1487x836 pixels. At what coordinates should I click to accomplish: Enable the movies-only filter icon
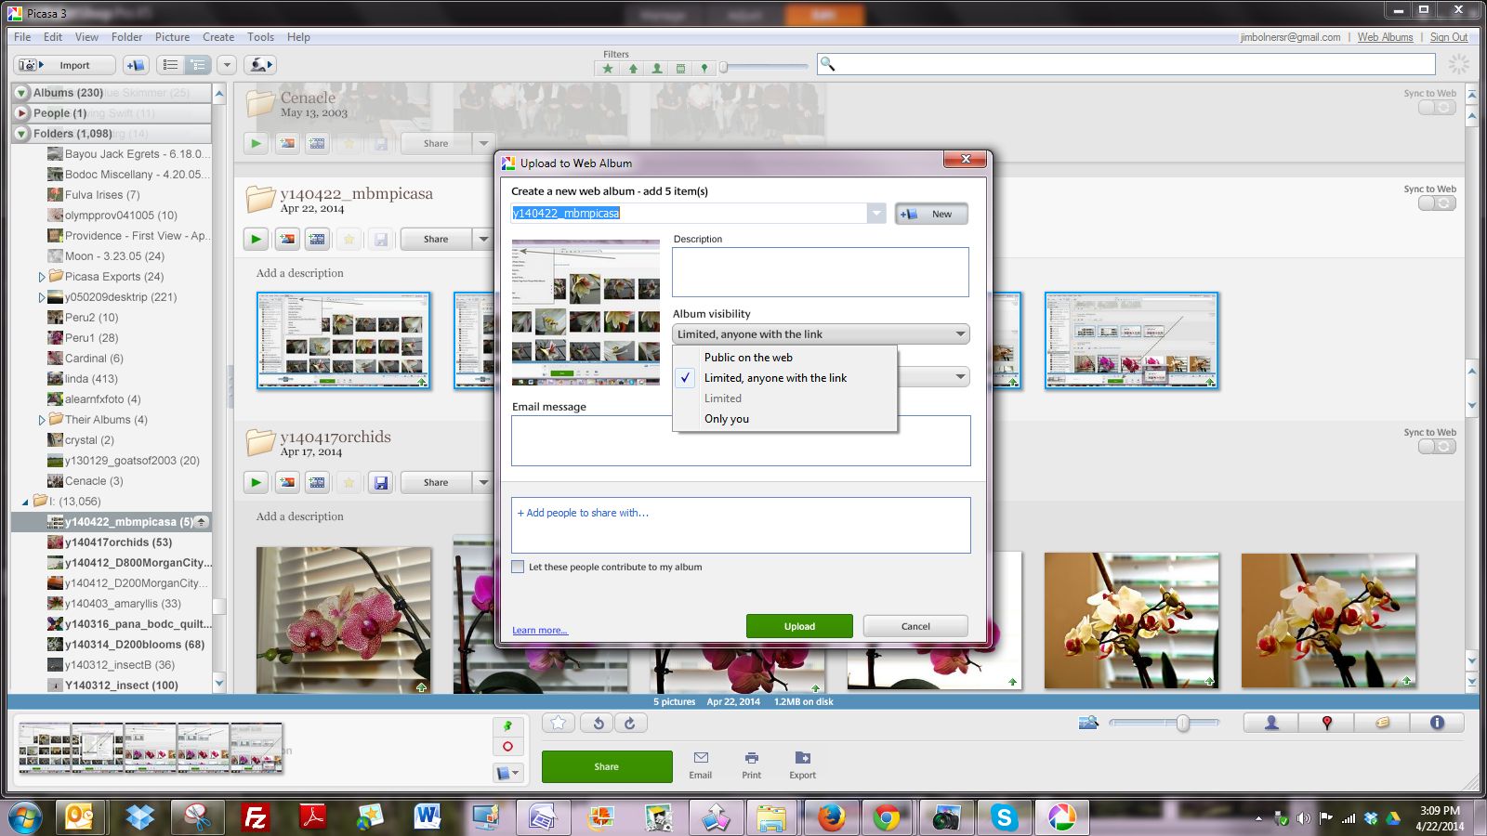point(680,68)
